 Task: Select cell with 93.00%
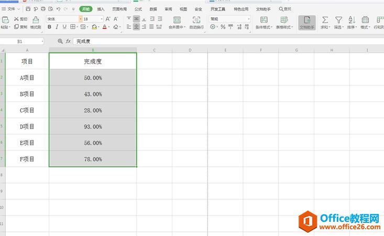[93, 126]
